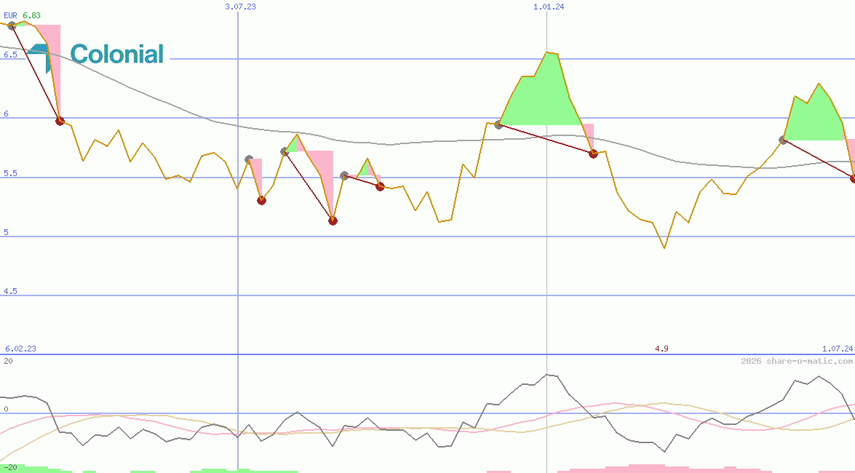Click the price line's lowest point above 4.9
This screenshot has height=473, width=855.
664,247
